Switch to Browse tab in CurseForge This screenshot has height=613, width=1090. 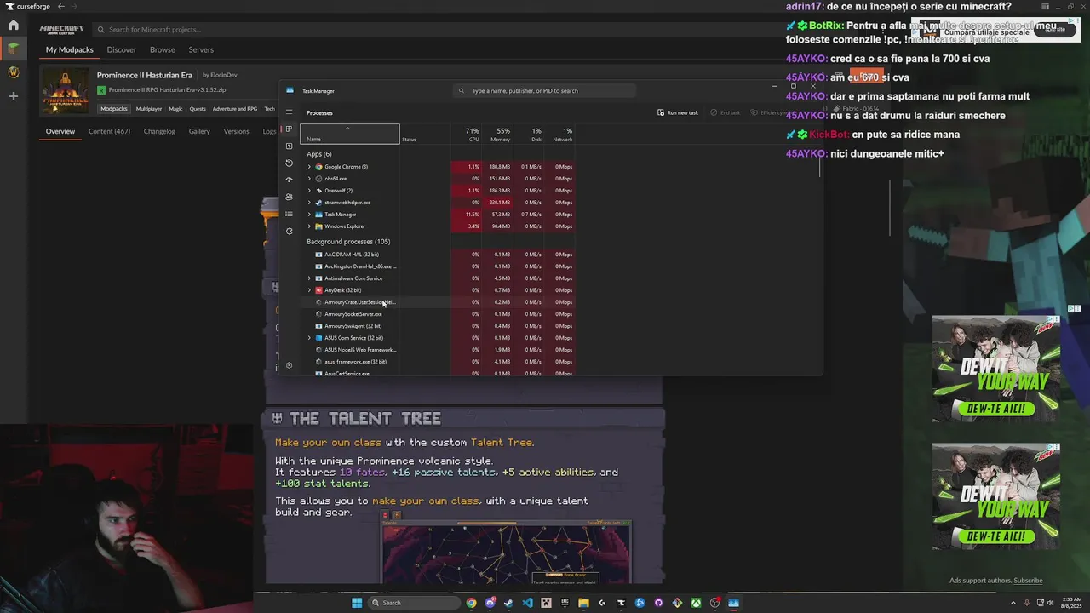(163, 49)
